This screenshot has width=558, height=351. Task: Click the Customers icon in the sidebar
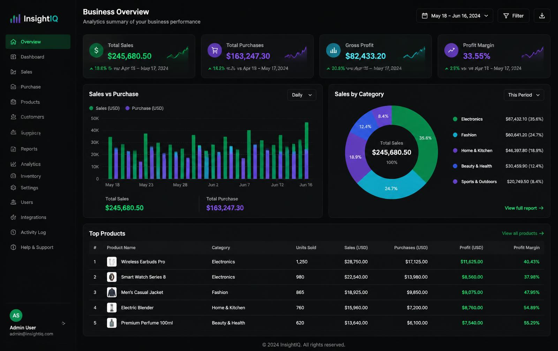pos(13,117)
